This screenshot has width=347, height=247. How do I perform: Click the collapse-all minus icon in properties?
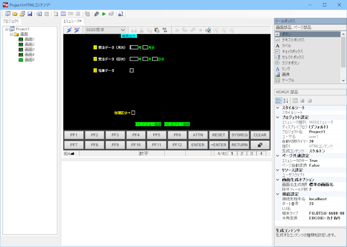310,101
